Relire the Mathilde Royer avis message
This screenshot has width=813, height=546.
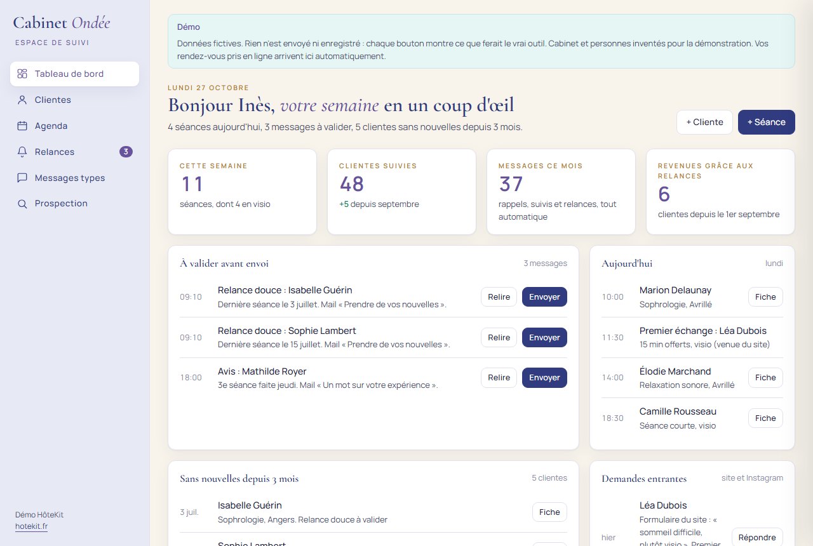(499, 377)
